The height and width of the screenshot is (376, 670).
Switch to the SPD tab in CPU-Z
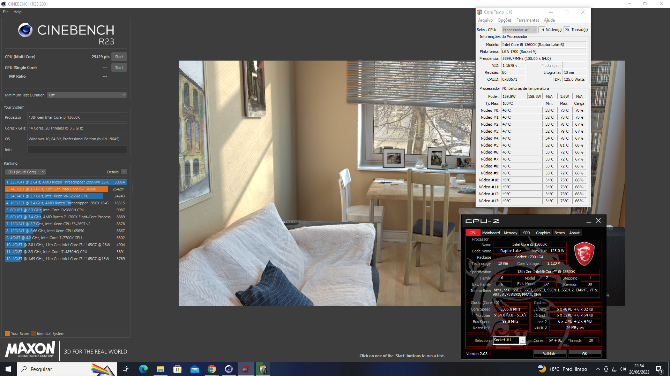526,233
